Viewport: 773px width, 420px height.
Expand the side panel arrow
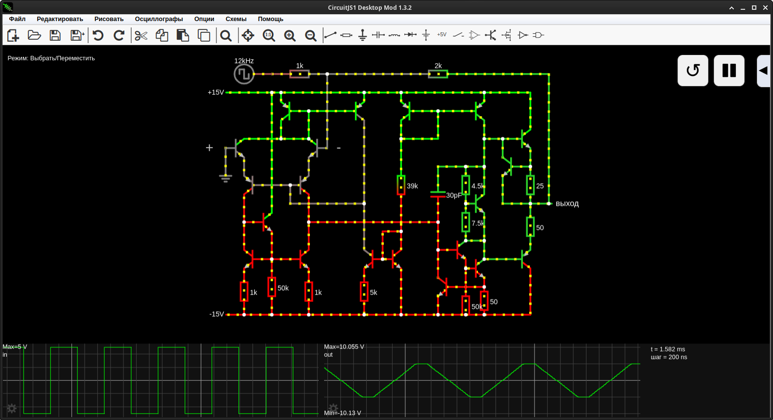click(764, 71)
